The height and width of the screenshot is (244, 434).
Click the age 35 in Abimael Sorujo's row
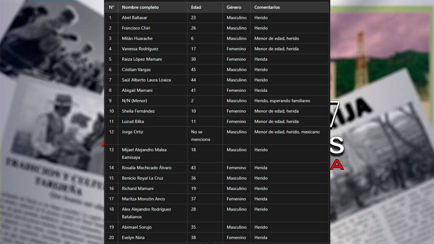(x=193, y=227)
